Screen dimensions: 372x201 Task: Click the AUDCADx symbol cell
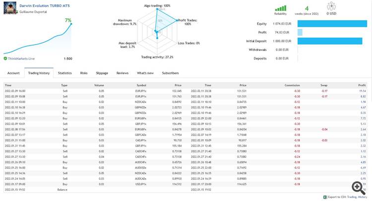pyautogui.click(x=141, y=179)
